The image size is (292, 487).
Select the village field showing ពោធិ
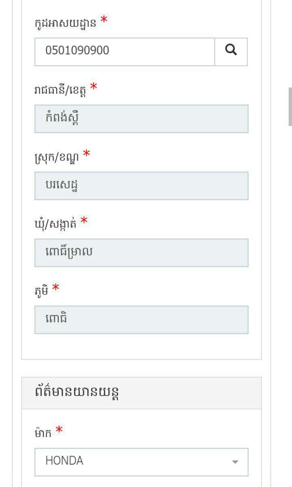click(141, 320)
